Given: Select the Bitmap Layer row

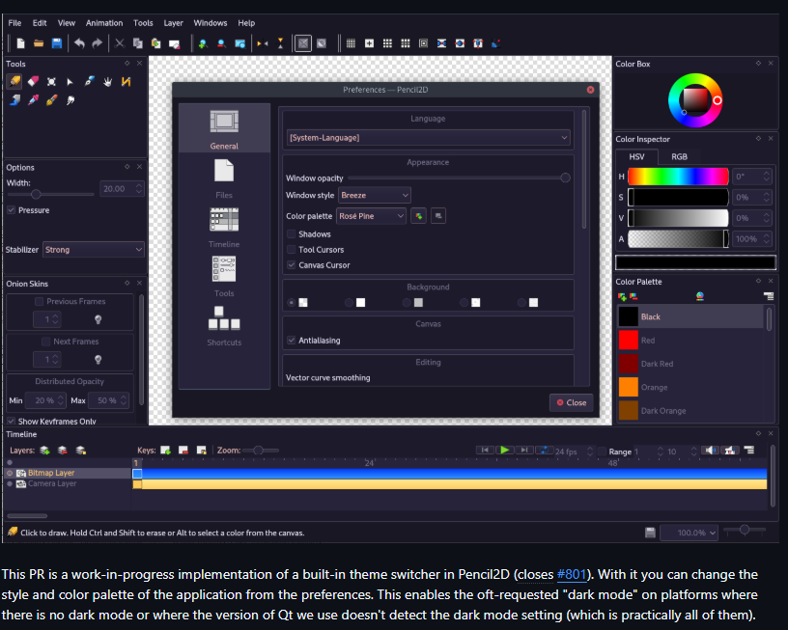Looking at the screenshot, I should click(68, 473).
